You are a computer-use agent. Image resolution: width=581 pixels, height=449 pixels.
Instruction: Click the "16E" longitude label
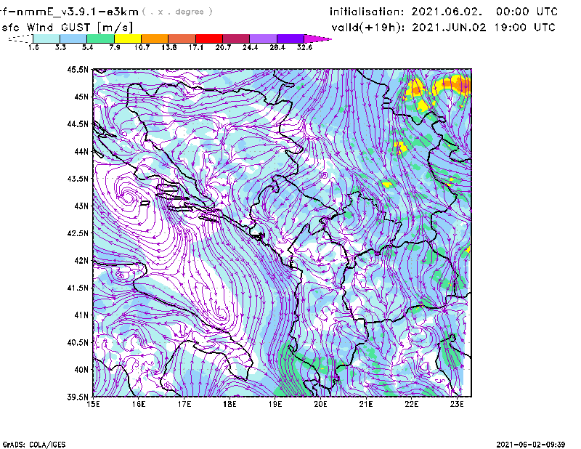pos(139,404)
